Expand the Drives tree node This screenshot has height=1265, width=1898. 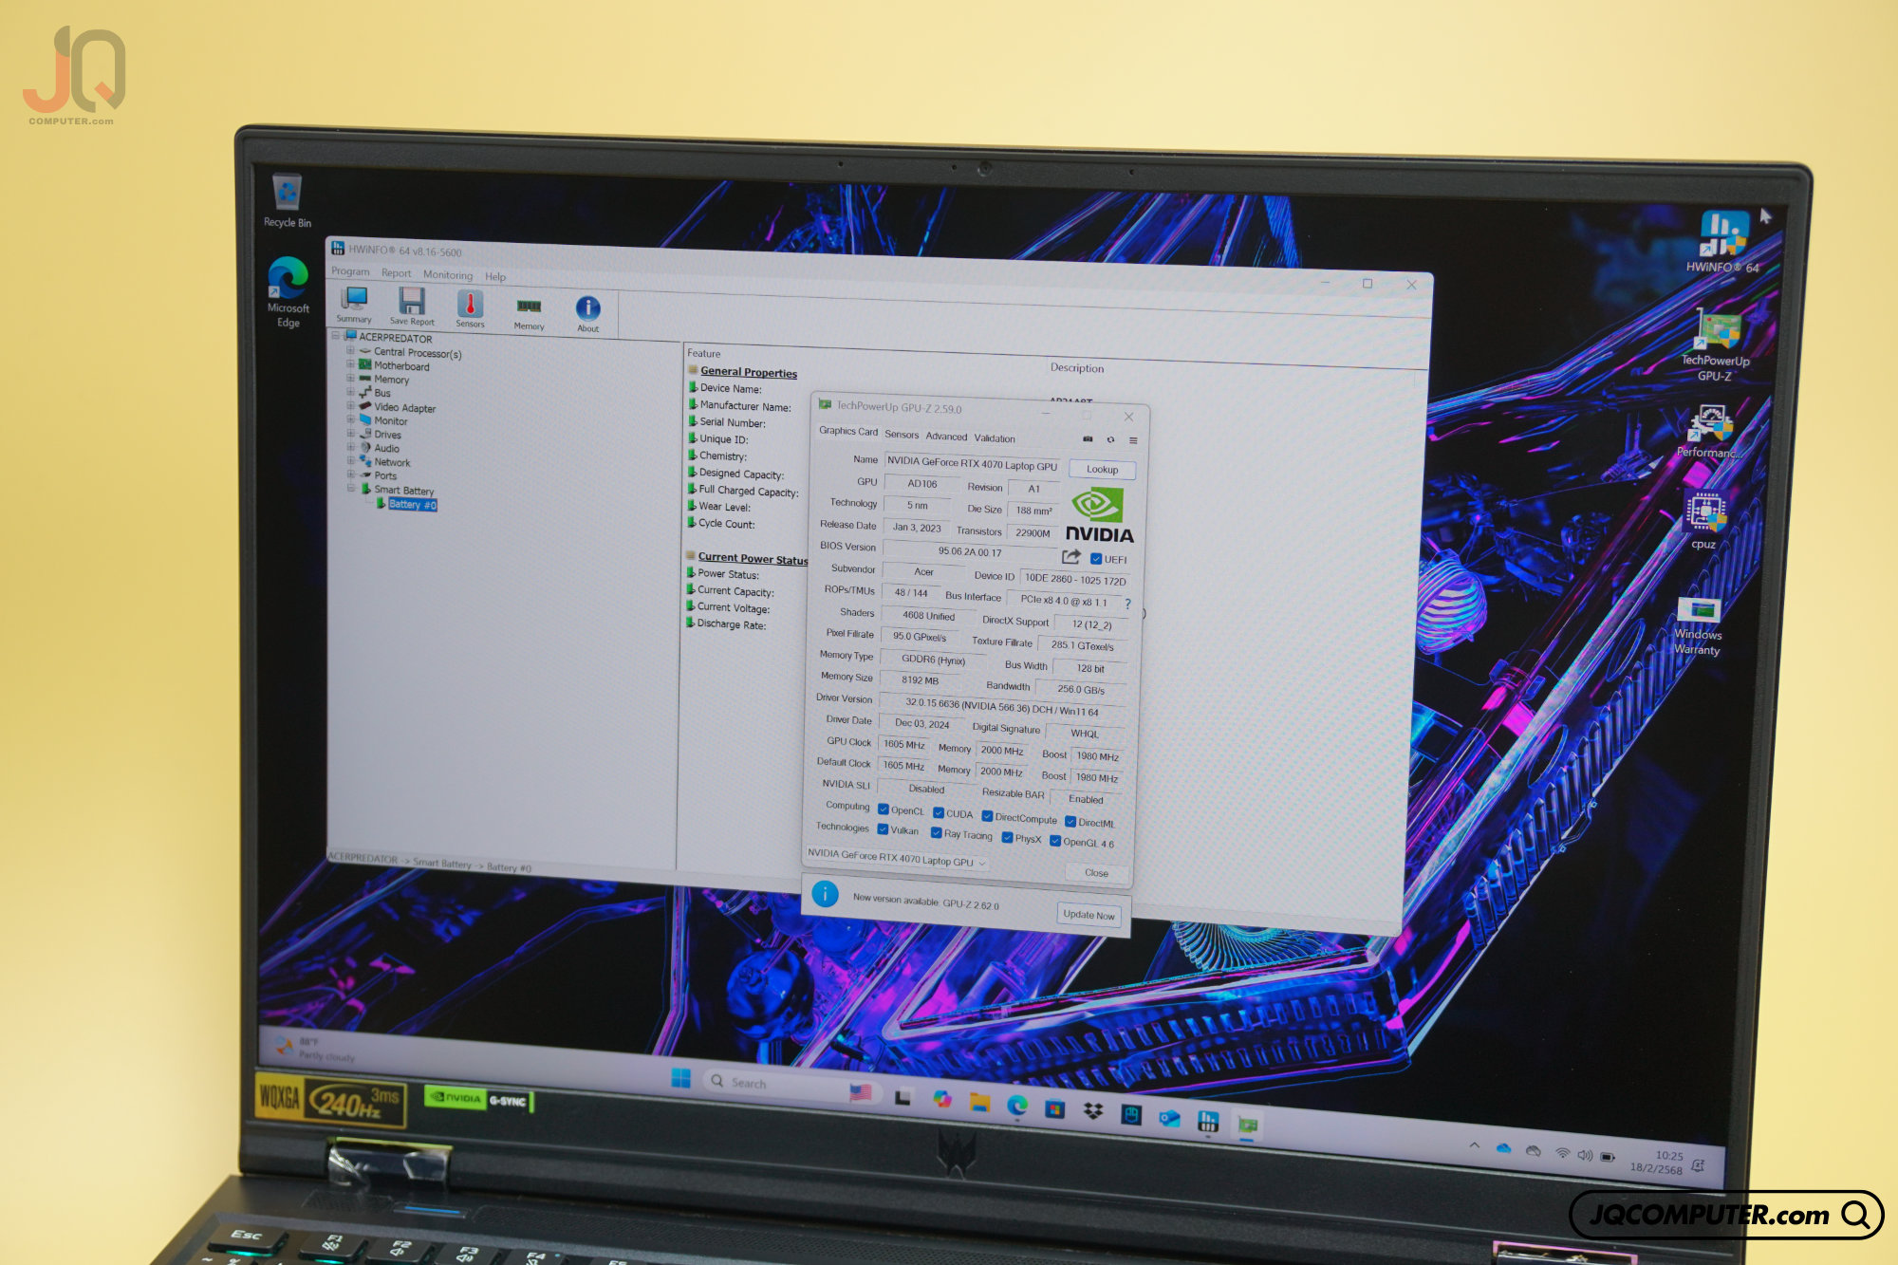[x=350, y=433]
